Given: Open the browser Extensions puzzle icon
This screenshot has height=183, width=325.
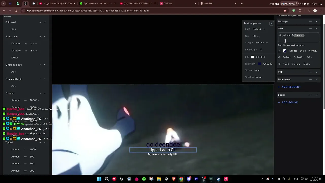Looking at the screenshot, I should click(300, 11).
